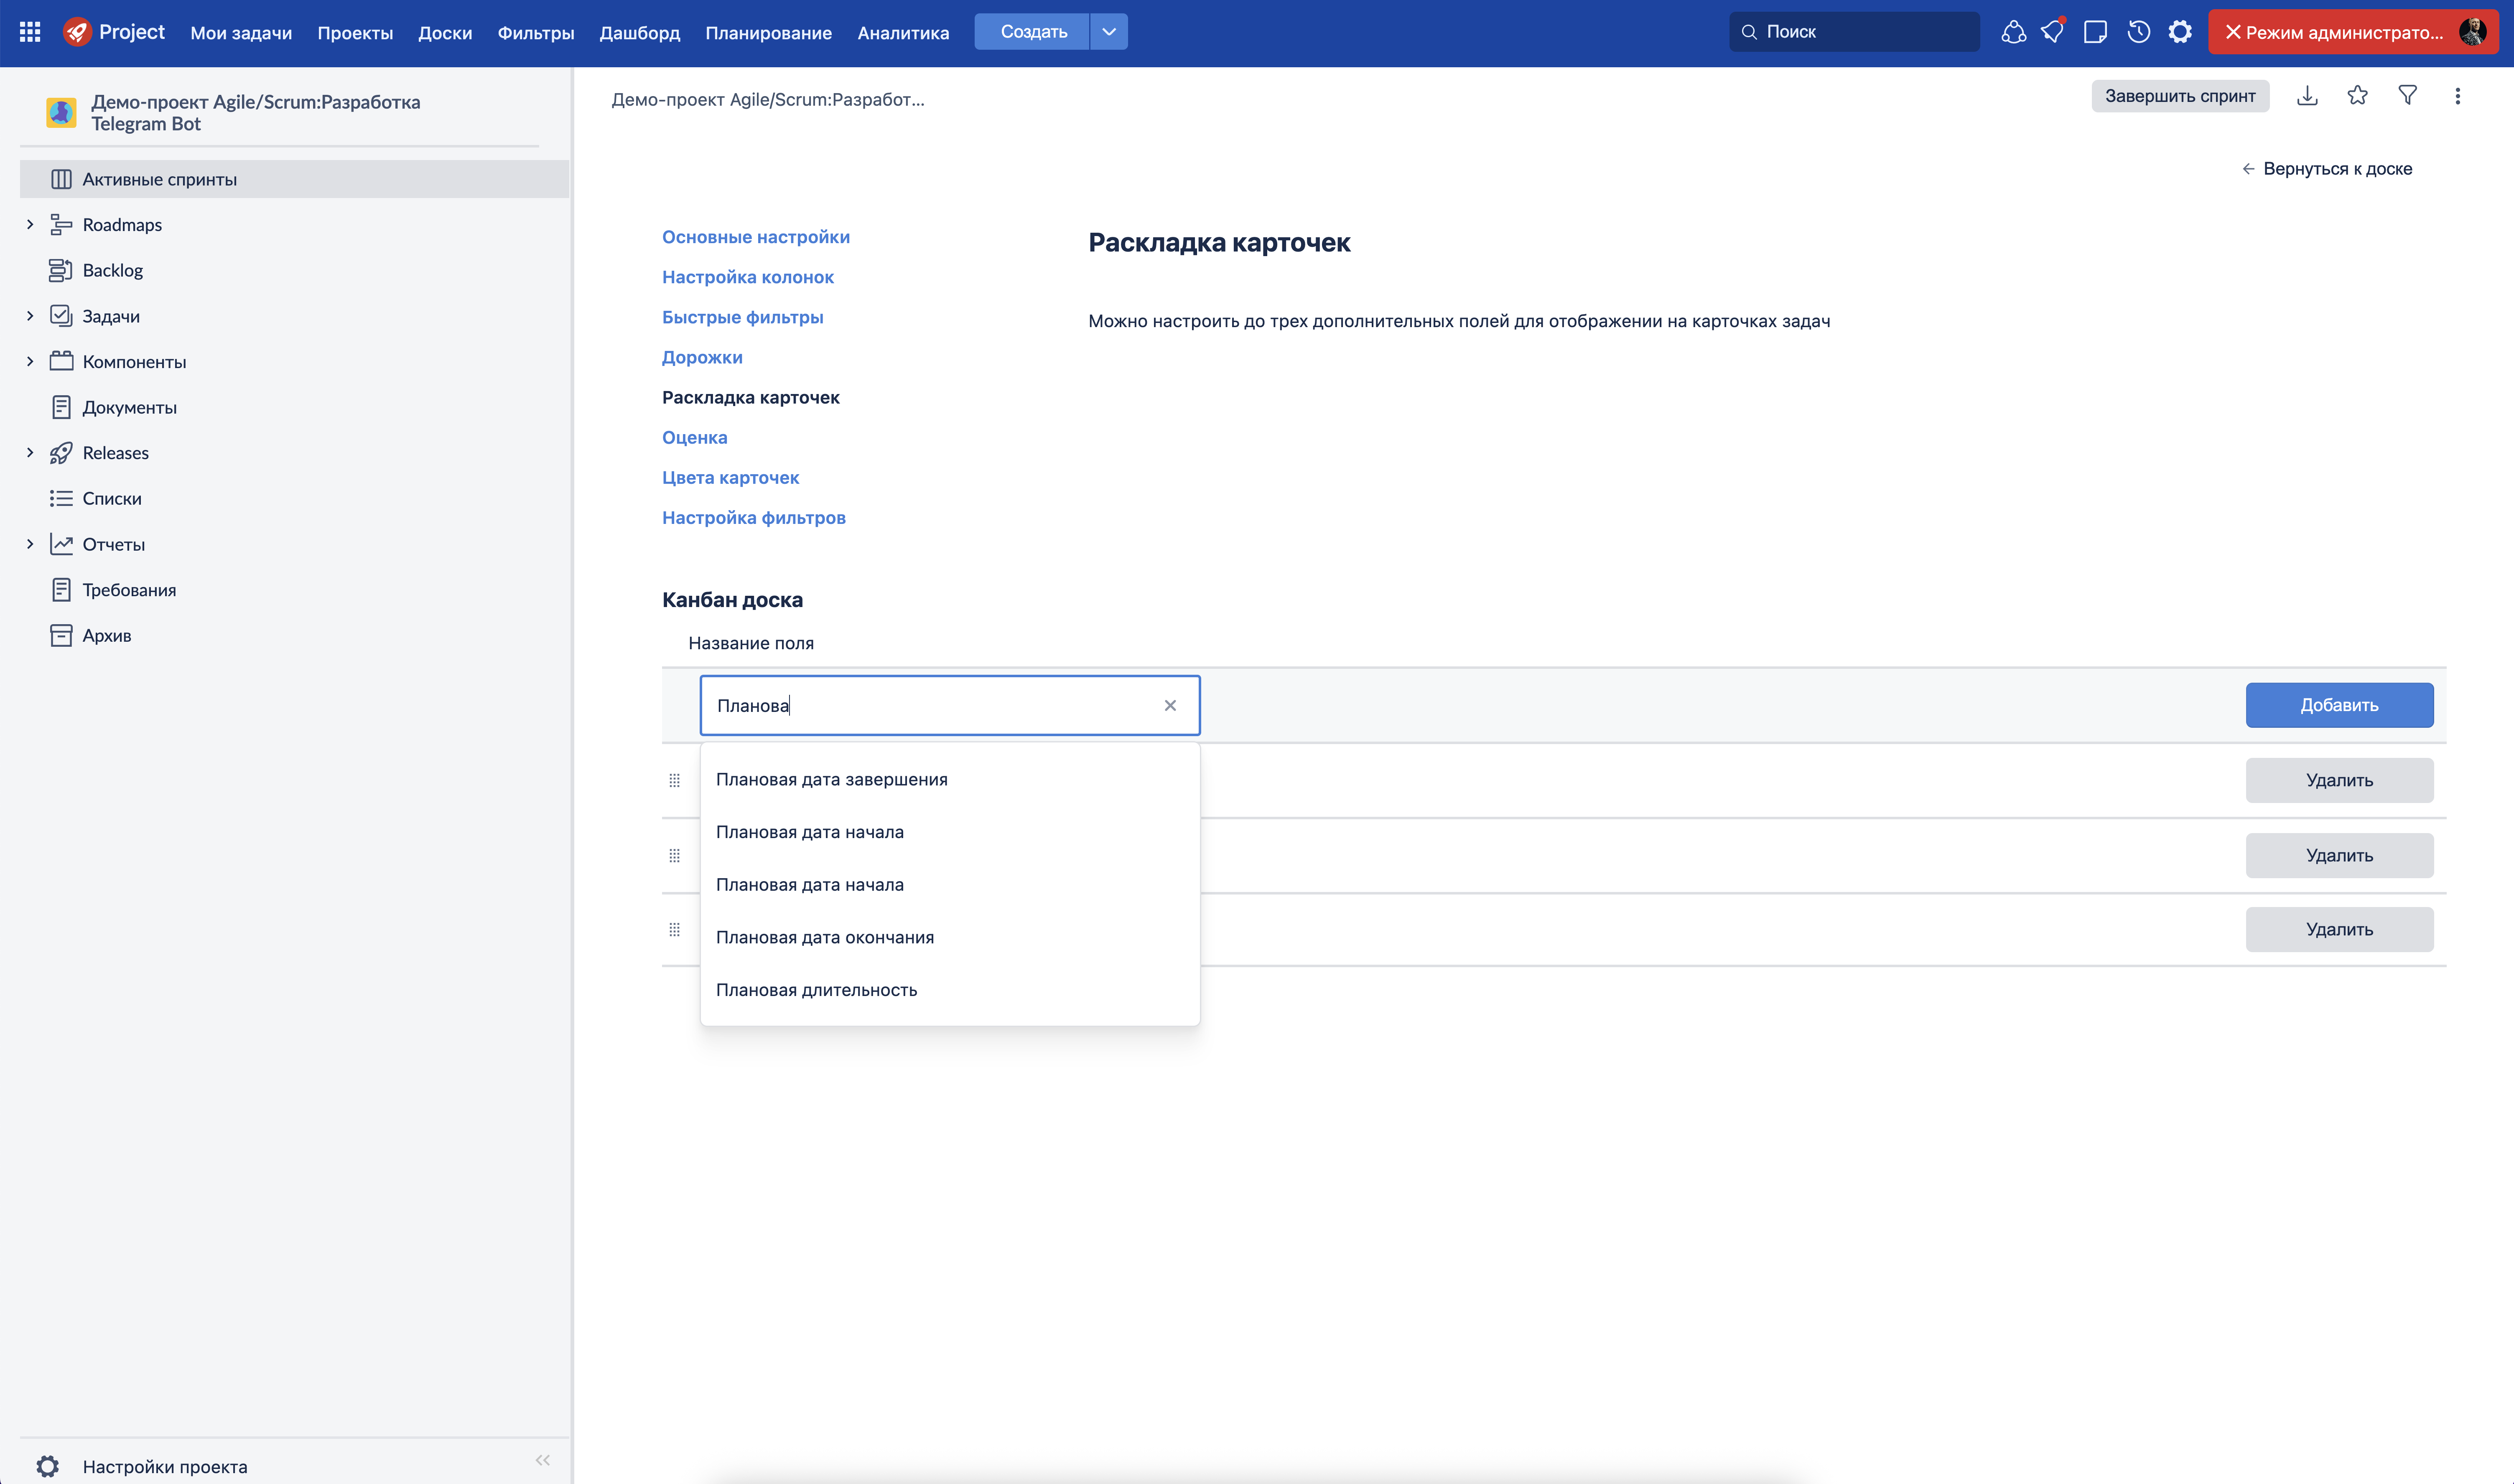Click the download icon on board toolbar

pyautogui.click(x=2307, y=96)
